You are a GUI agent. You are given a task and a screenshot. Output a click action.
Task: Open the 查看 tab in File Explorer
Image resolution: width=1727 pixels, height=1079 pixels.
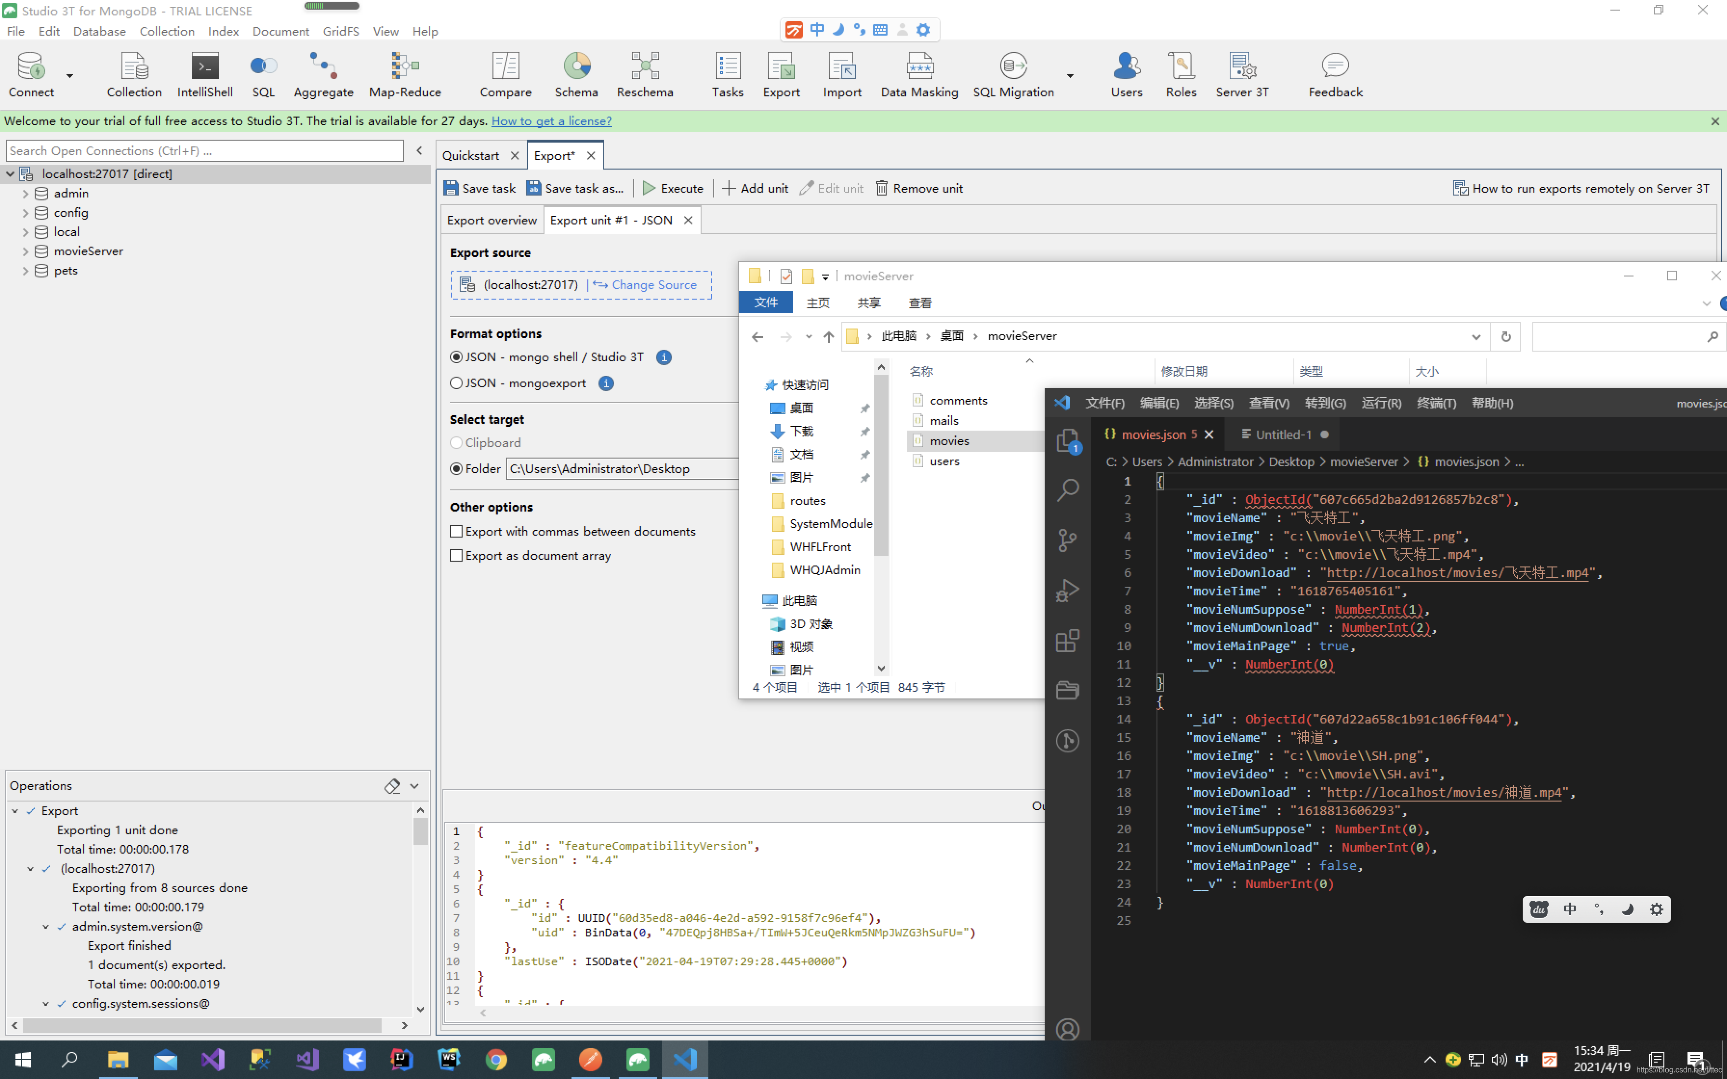(920, 303)
